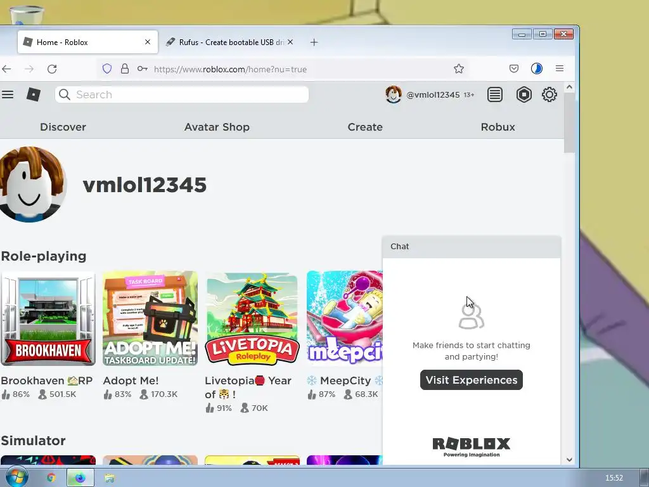Image resolution: width=649 pixels, height=487 pixels.
Task: Click the small avatar headshot beside @vmlol12345
Action: [x=393, y=94]
